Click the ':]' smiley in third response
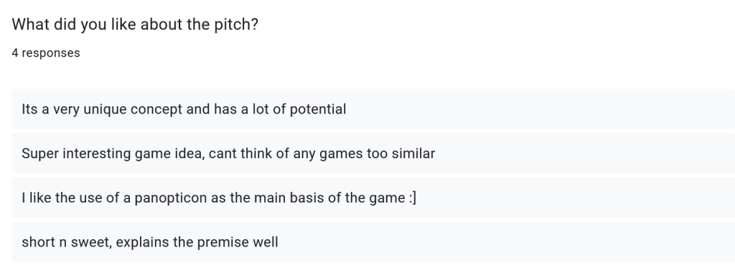Viewport: 735px width, 268px height. click(x=412, y=198)
